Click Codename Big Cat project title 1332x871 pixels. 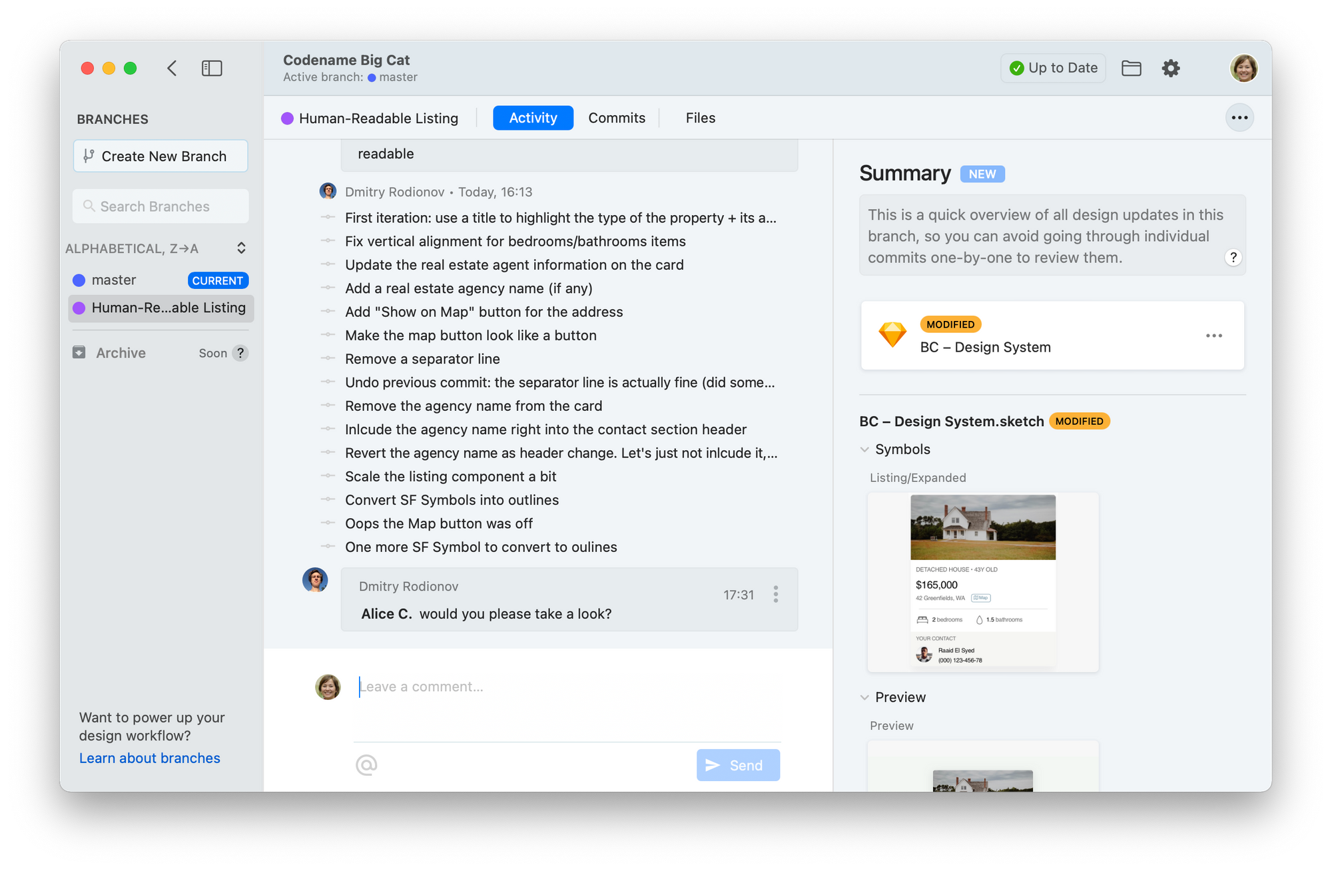tap(346, 60)
